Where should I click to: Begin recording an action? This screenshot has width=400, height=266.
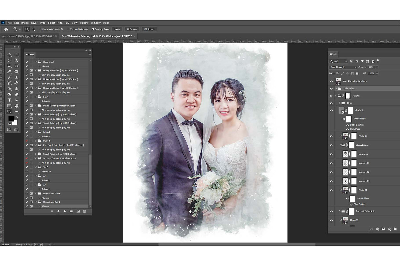(x=58, y=211)
